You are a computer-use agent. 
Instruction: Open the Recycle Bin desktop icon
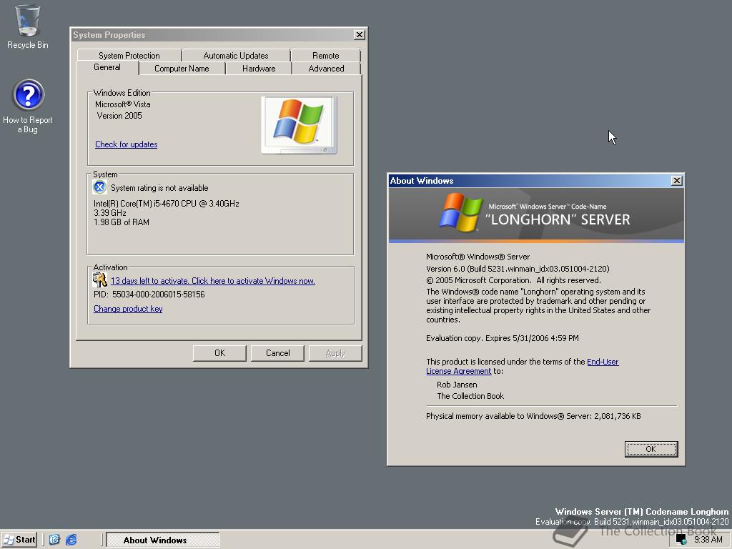pyautogui.click(x=28, y=26)
